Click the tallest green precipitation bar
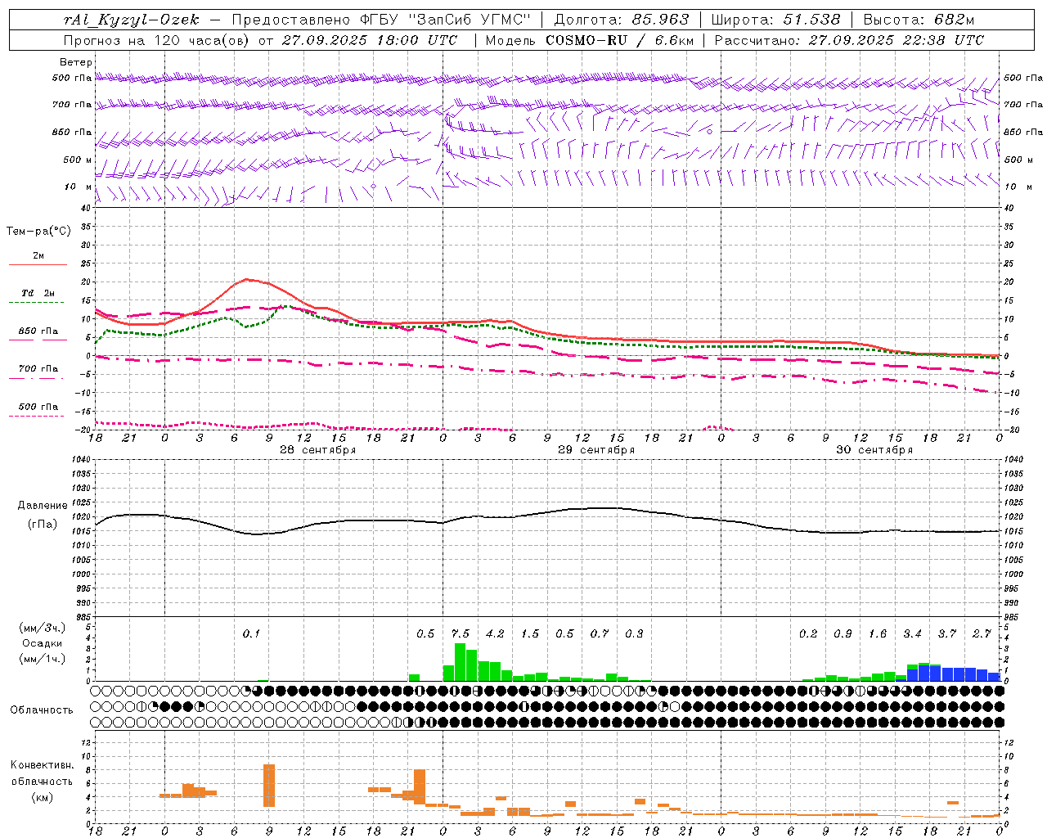Image resolution: width=1047 pixels, height=838 pixels. 460,662
